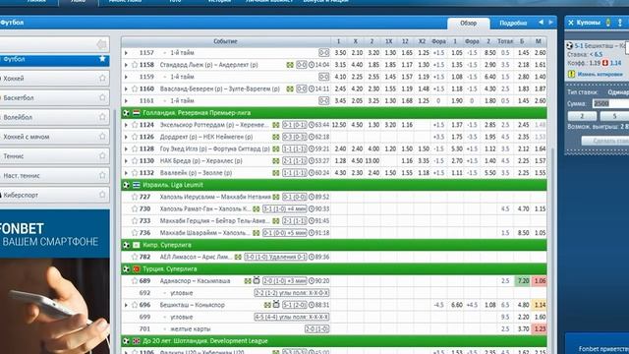The width and height of the screenshot is (629, 354).
Task: Click football icon on Кипр Суперлига header
Action: [127, 245]
